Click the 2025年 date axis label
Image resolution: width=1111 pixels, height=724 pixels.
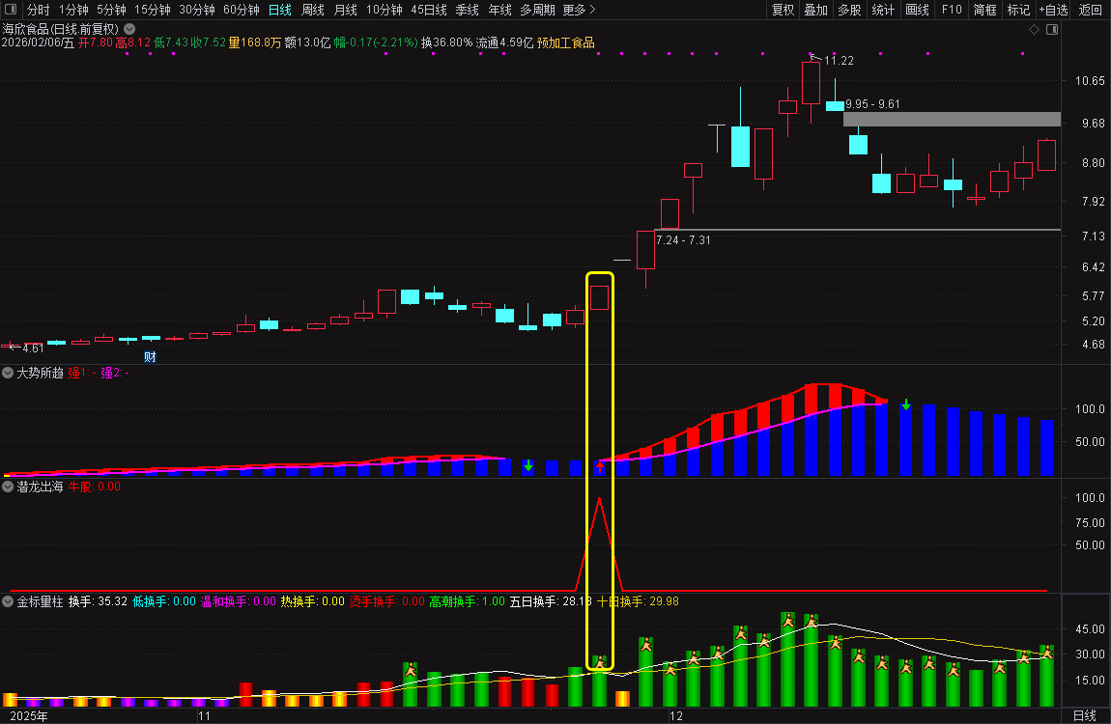(x=29, y=715)
